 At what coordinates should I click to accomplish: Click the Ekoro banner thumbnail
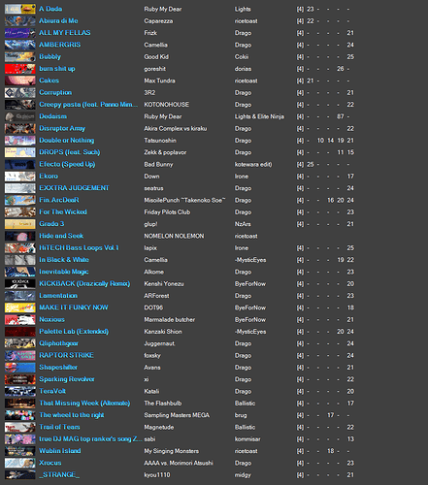tap(20, 177)
